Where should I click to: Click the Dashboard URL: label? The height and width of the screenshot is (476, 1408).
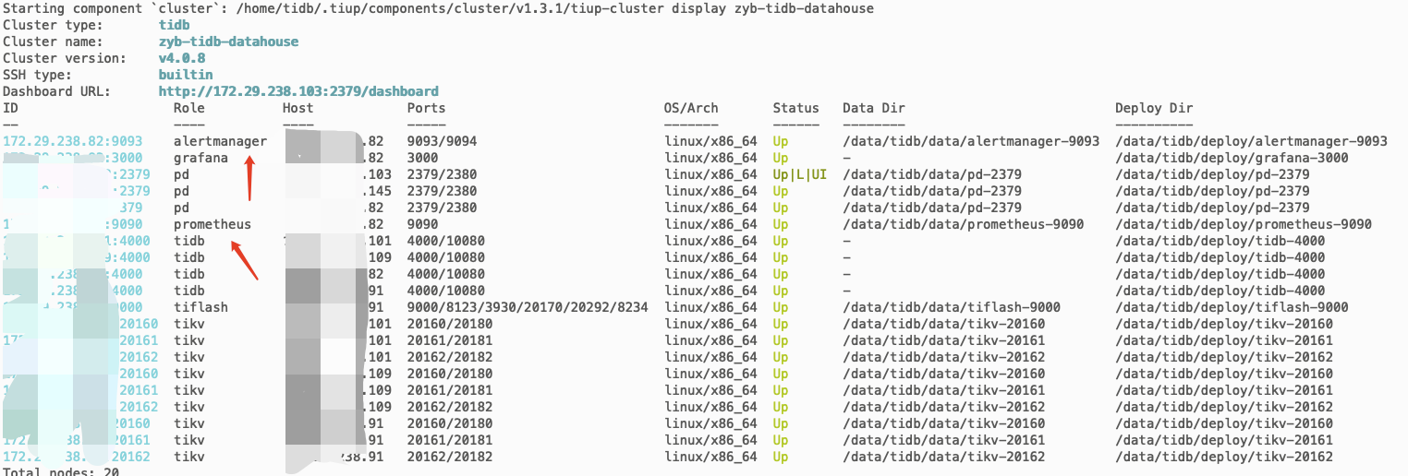tap(56, 91)
